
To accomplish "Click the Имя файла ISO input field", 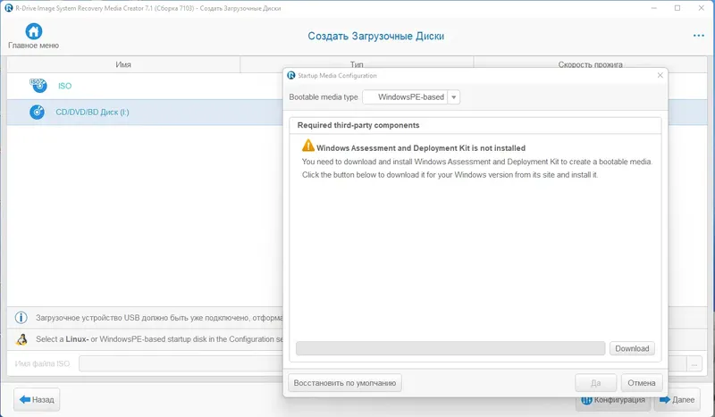I will (x=179, y=363).
